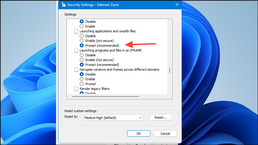Image resolution: width=258 pixels, height=145 pixels.
Task: Close the Security Settings dialog
Action: 177,4
